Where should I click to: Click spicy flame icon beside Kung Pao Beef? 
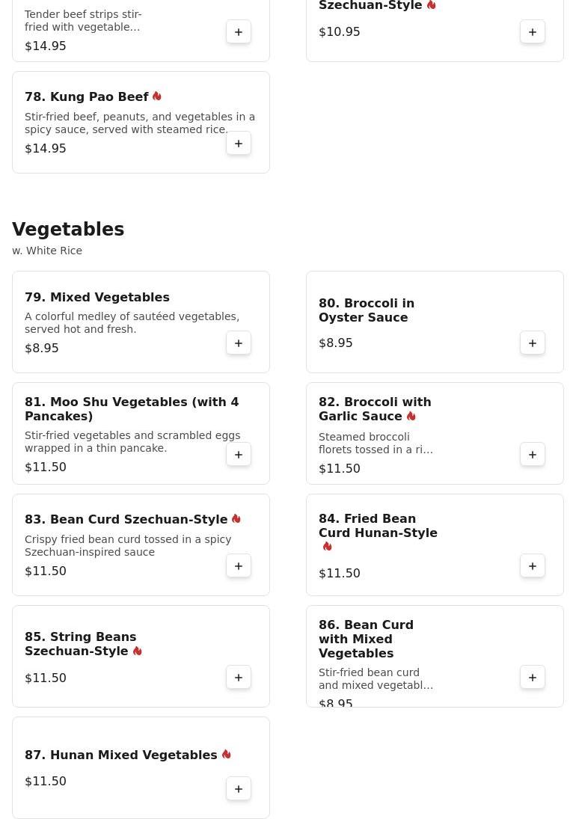coord(156,96)
